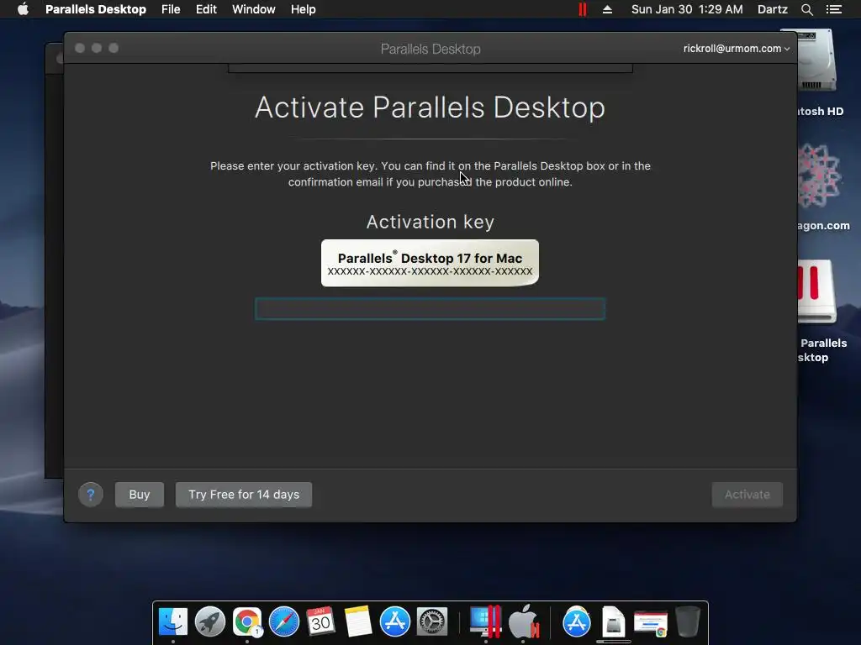Image resolution: width=861 pixels, height=645 pixels.
Task: Open the Edit menu
Action: (207, 9)
